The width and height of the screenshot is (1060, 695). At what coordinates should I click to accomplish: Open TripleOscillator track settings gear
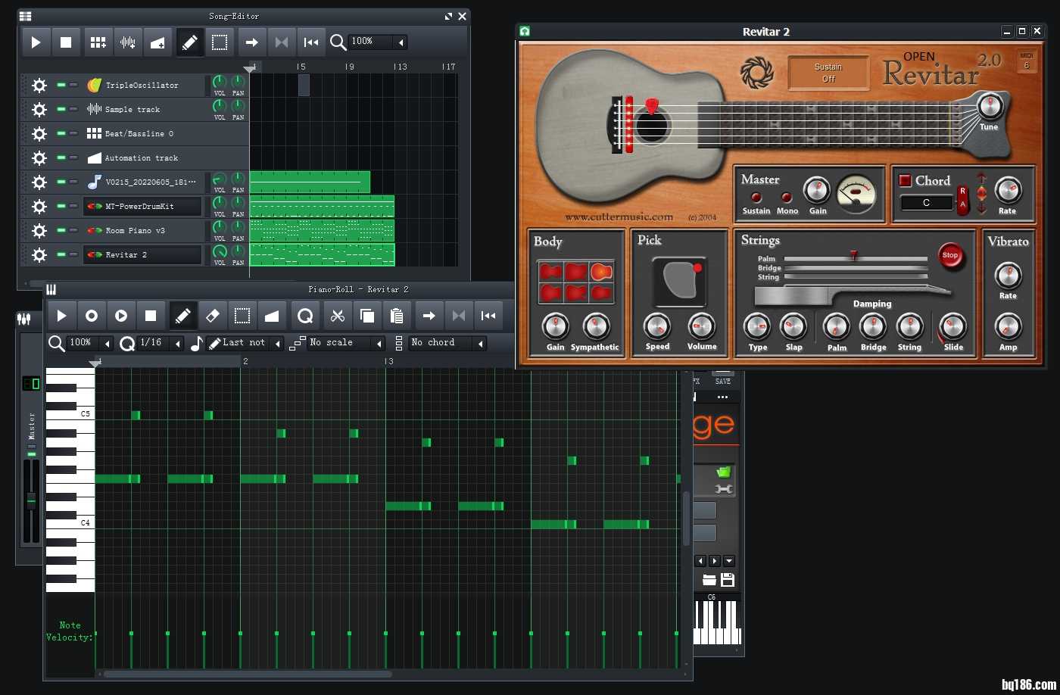click(39, 86)
